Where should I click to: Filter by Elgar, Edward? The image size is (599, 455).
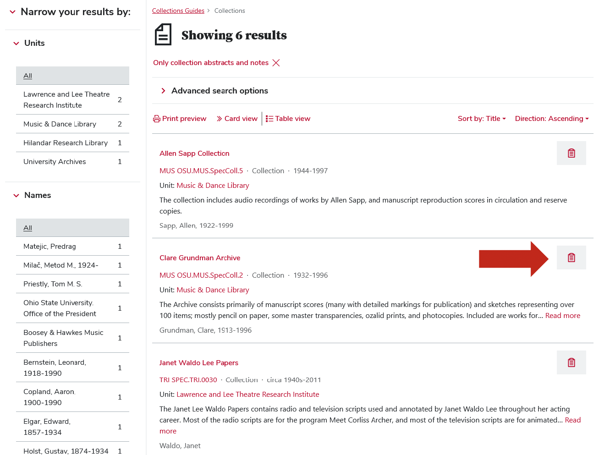tap(72, 427)
